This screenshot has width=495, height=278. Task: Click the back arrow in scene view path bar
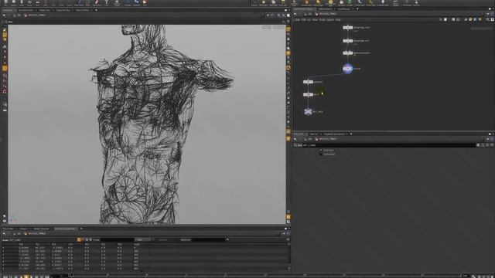point(4,15)
